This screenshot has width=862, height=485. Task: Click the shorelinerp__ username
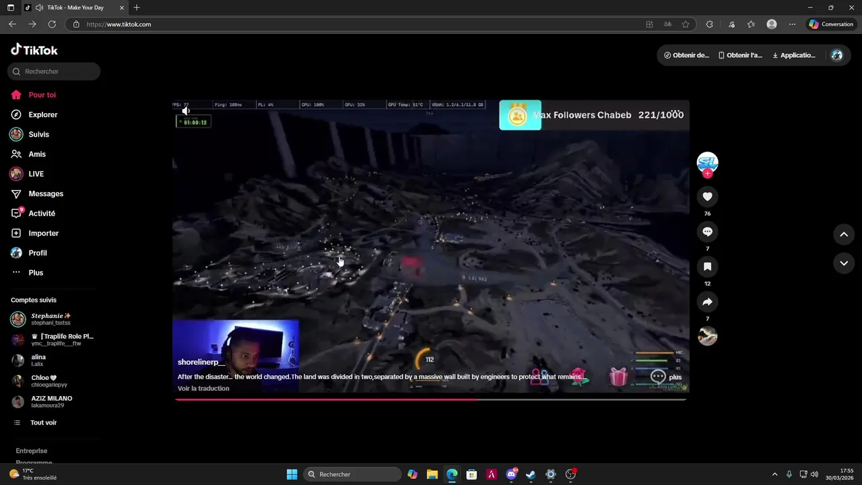click(x=201, y=362)
